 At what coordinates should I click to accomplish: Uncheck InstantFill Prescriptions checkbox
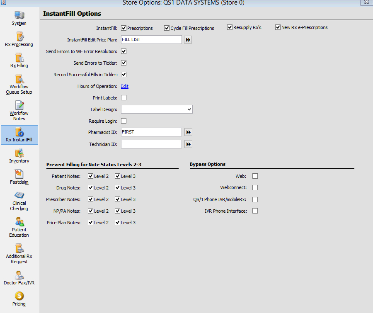tap(124, 28)
